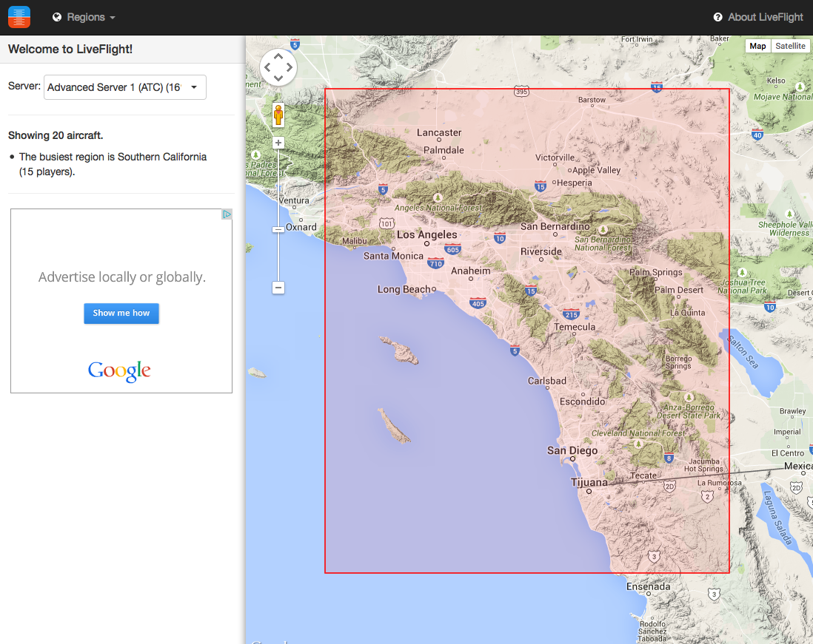Click the Lancaster label on the map

click(439, 132)
